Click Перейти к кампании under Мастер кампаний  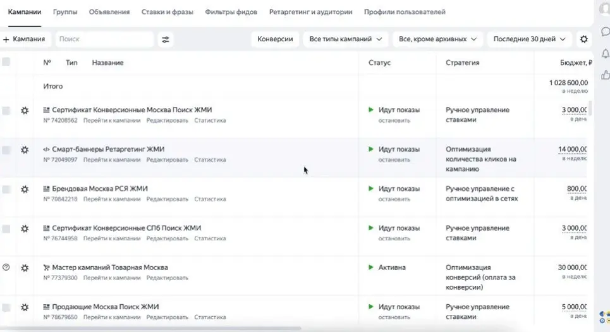(x=112, y=278)
